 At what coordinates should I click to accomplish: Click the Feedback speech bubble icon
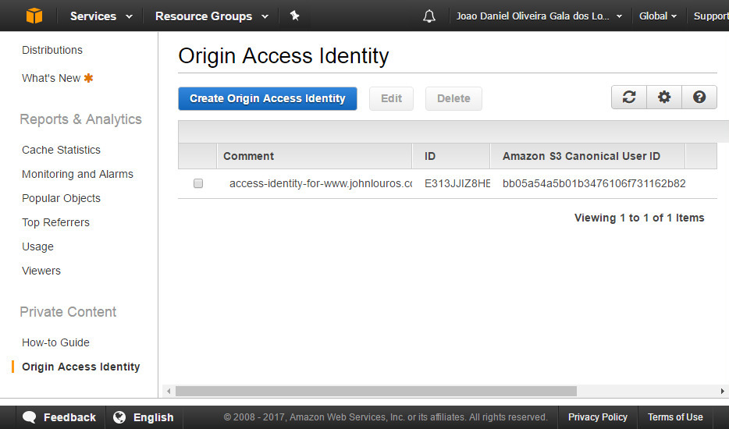(x=30, y=417)
